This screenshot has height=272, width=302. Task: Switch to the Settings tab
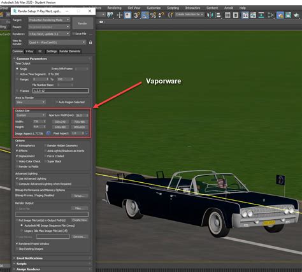52,51
